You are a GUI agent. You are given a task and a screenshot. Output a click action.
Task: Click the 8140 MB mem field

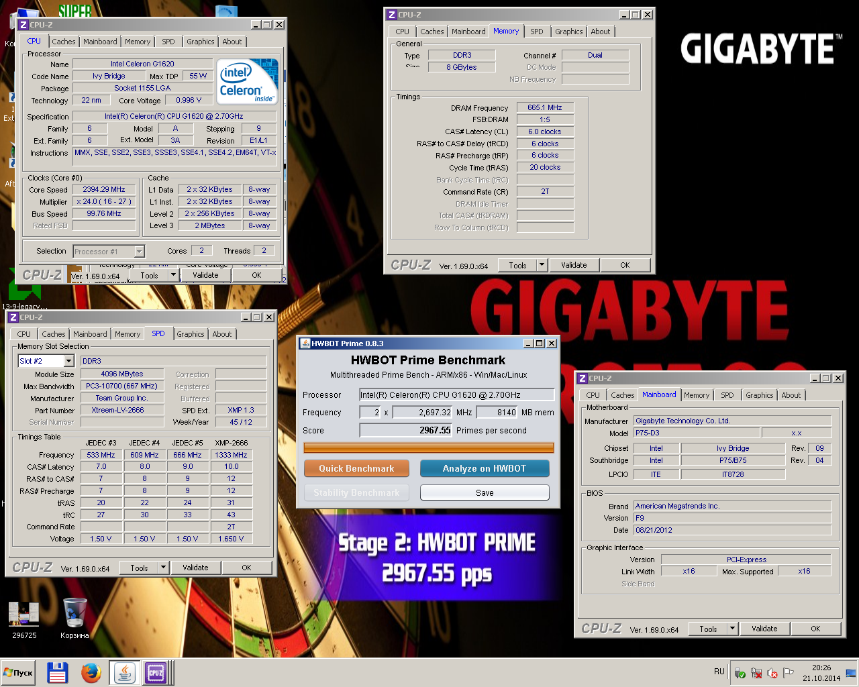[x=497, y=412]
